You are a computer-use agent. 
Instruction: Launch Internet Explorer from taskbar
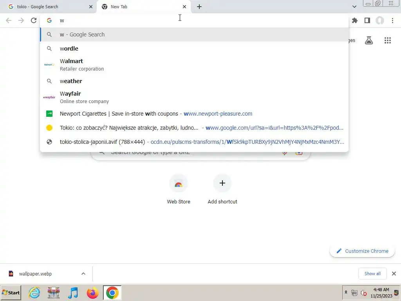tap(34, 293)
